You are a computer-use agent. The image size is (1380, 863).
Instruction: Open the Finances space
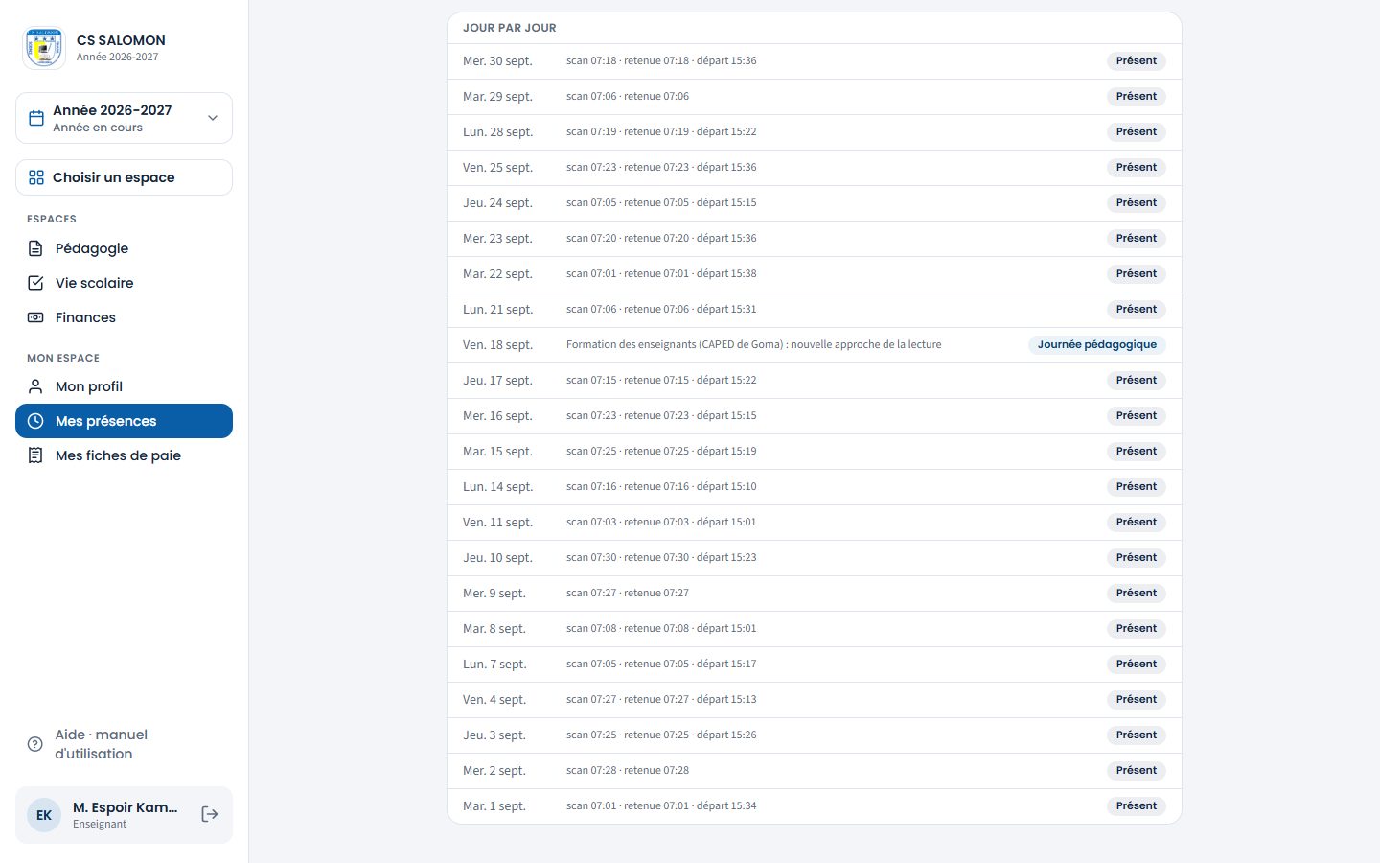124,317
